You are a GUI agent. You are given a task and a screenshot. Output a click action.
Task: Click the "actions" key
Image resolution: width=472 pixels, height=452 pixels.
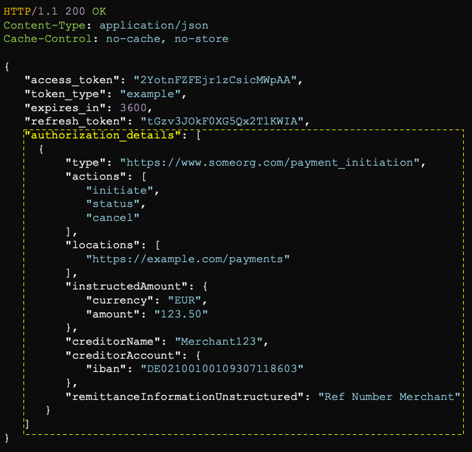(x=96, y=176)
